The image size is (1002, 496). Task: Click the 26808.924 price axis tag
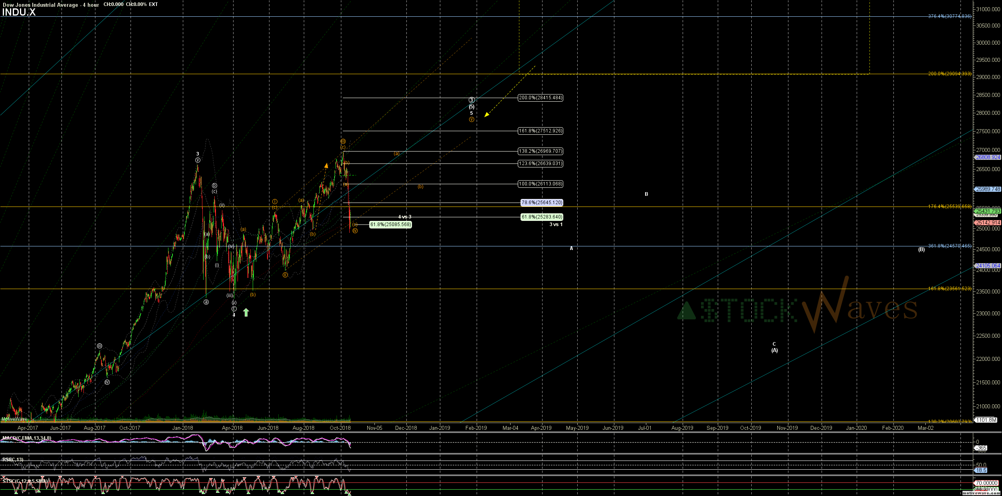[988, 157]
